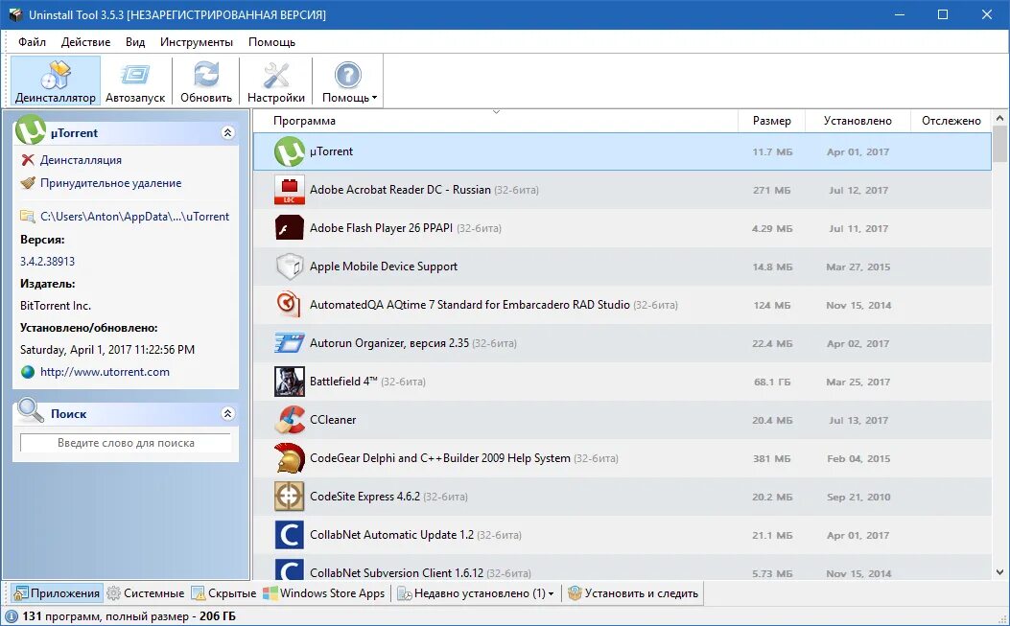Screen dimensions: 1010x626
Task: Select the Autorun Organizer size 22.4 МБ
Action: (772, 343)
